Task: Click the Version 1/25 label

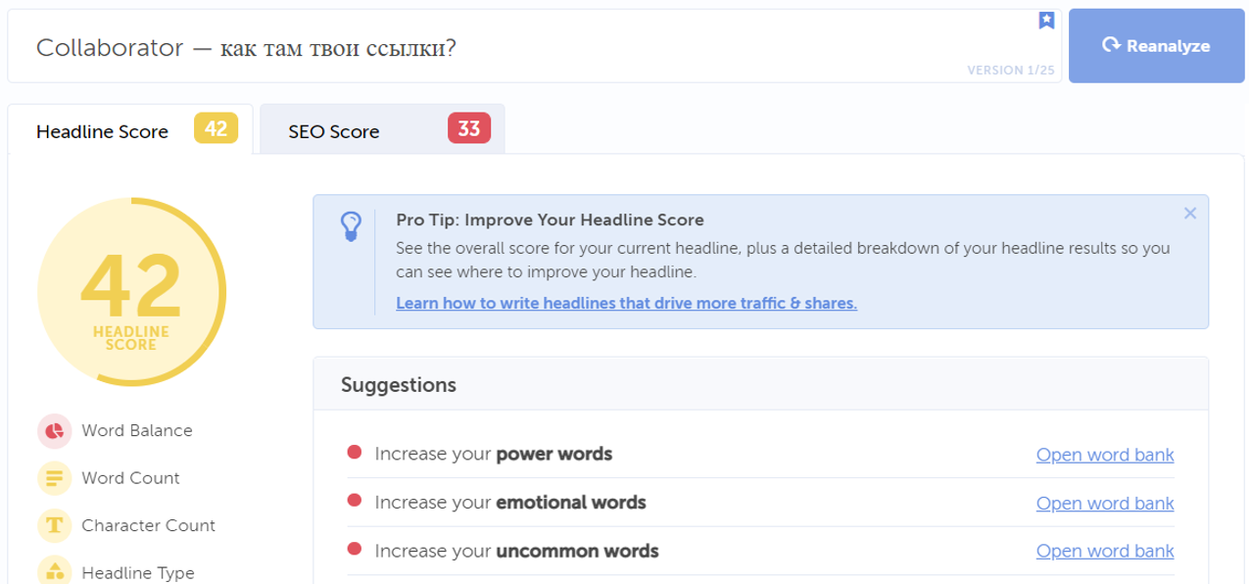Action: [1008, 70]
